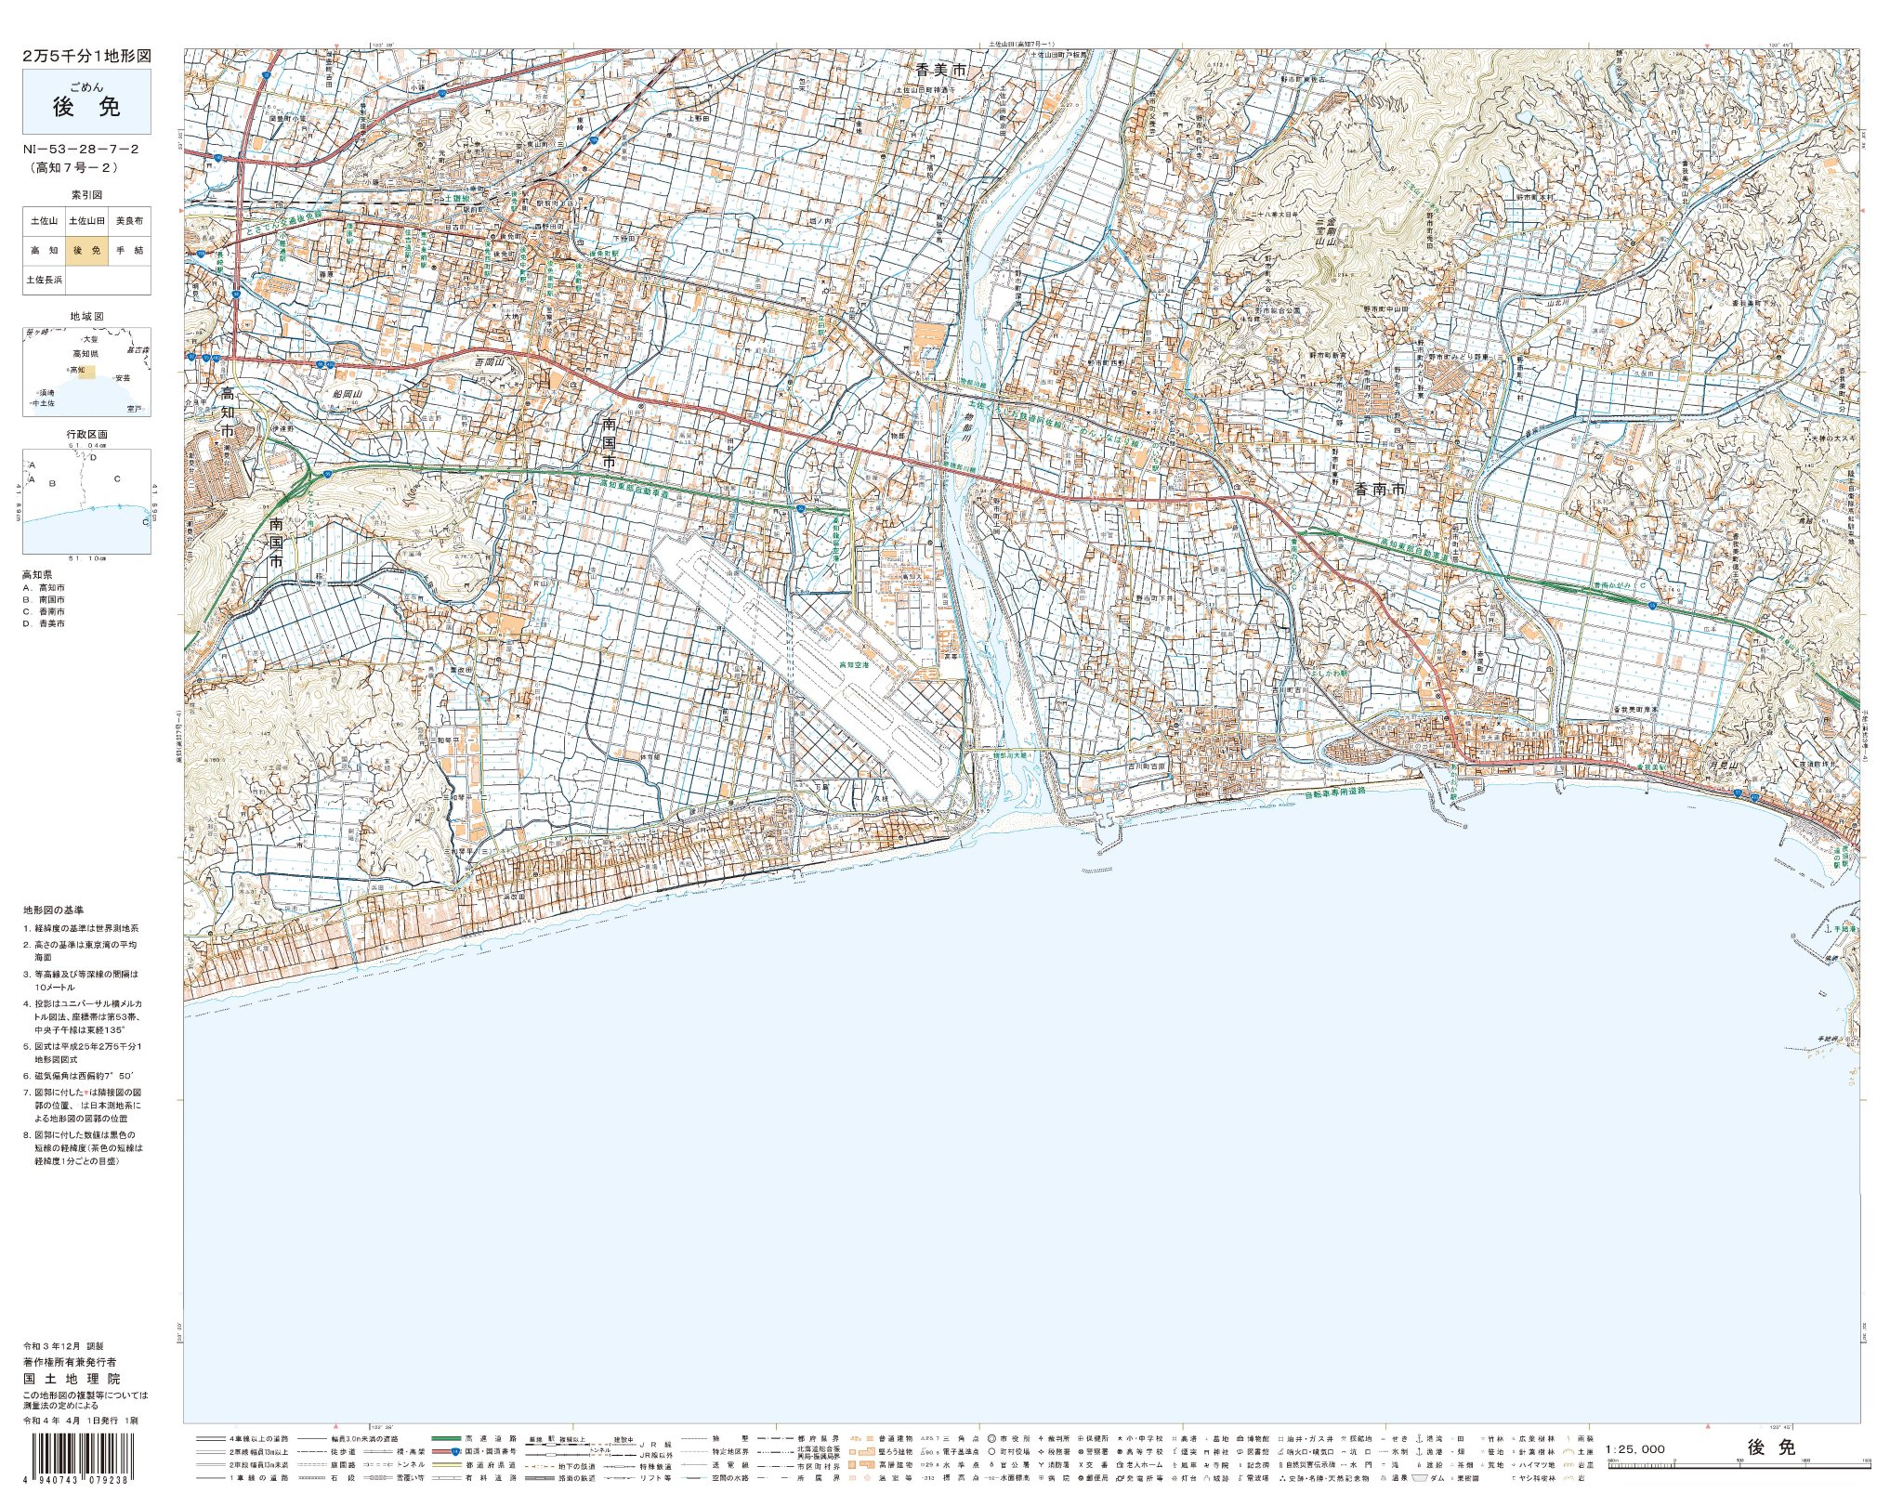This screenshot has height=1506, width=1903.
Task: Select the 高知 cell in index grid
Action: tap(44, 251)
